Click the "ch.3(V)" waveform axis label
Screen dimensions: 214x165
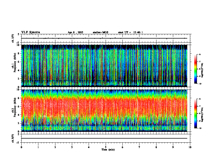pos(13,138)
